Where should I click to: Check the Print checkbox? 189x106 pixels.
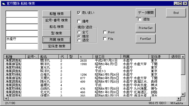(105, 32)
